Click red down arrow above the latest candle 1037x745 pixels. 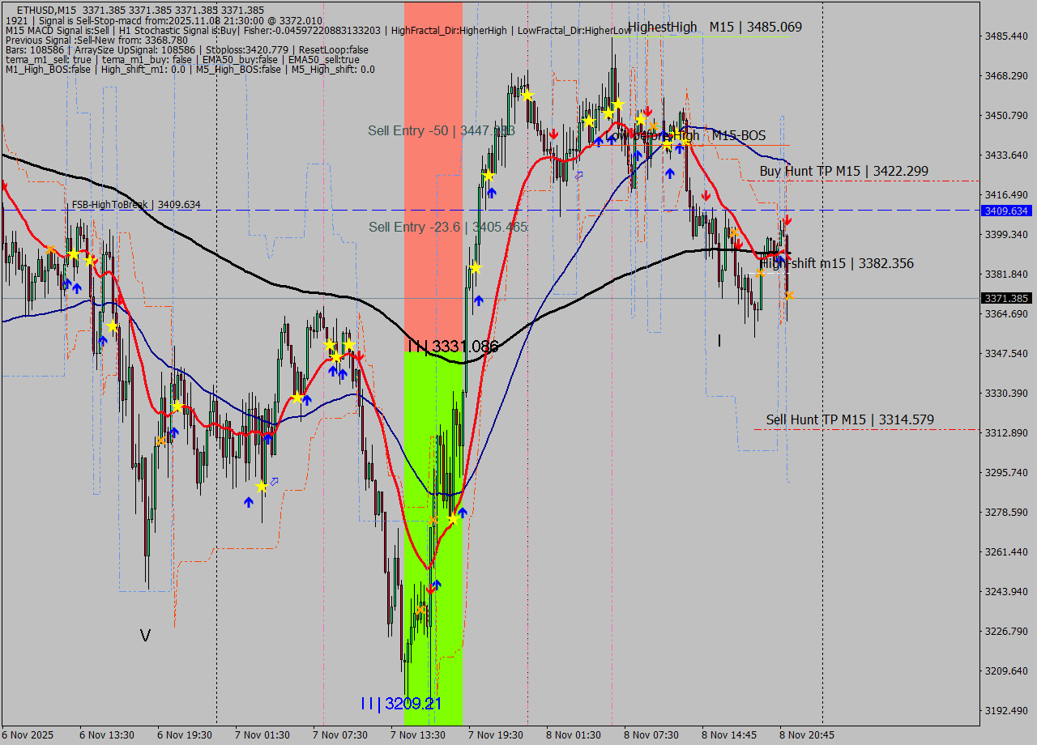[787, 220]
